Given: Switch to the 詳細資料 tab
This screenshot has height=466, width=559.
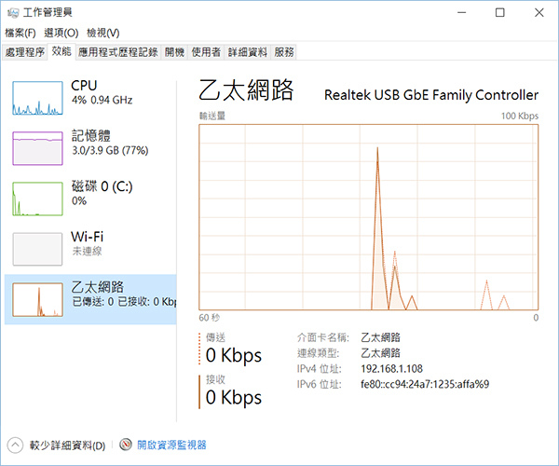Looking at the screenshot, I should [247, 52].
